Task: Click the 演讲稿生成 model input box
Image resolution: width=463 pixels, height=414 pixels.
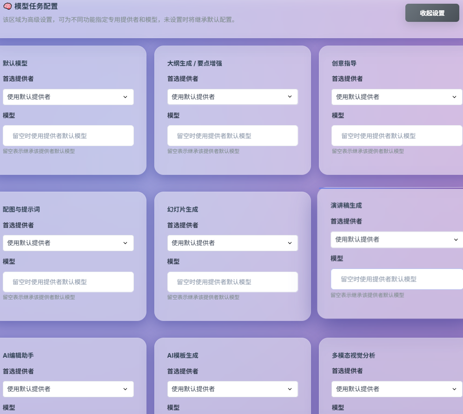Action: click(397, 279)
